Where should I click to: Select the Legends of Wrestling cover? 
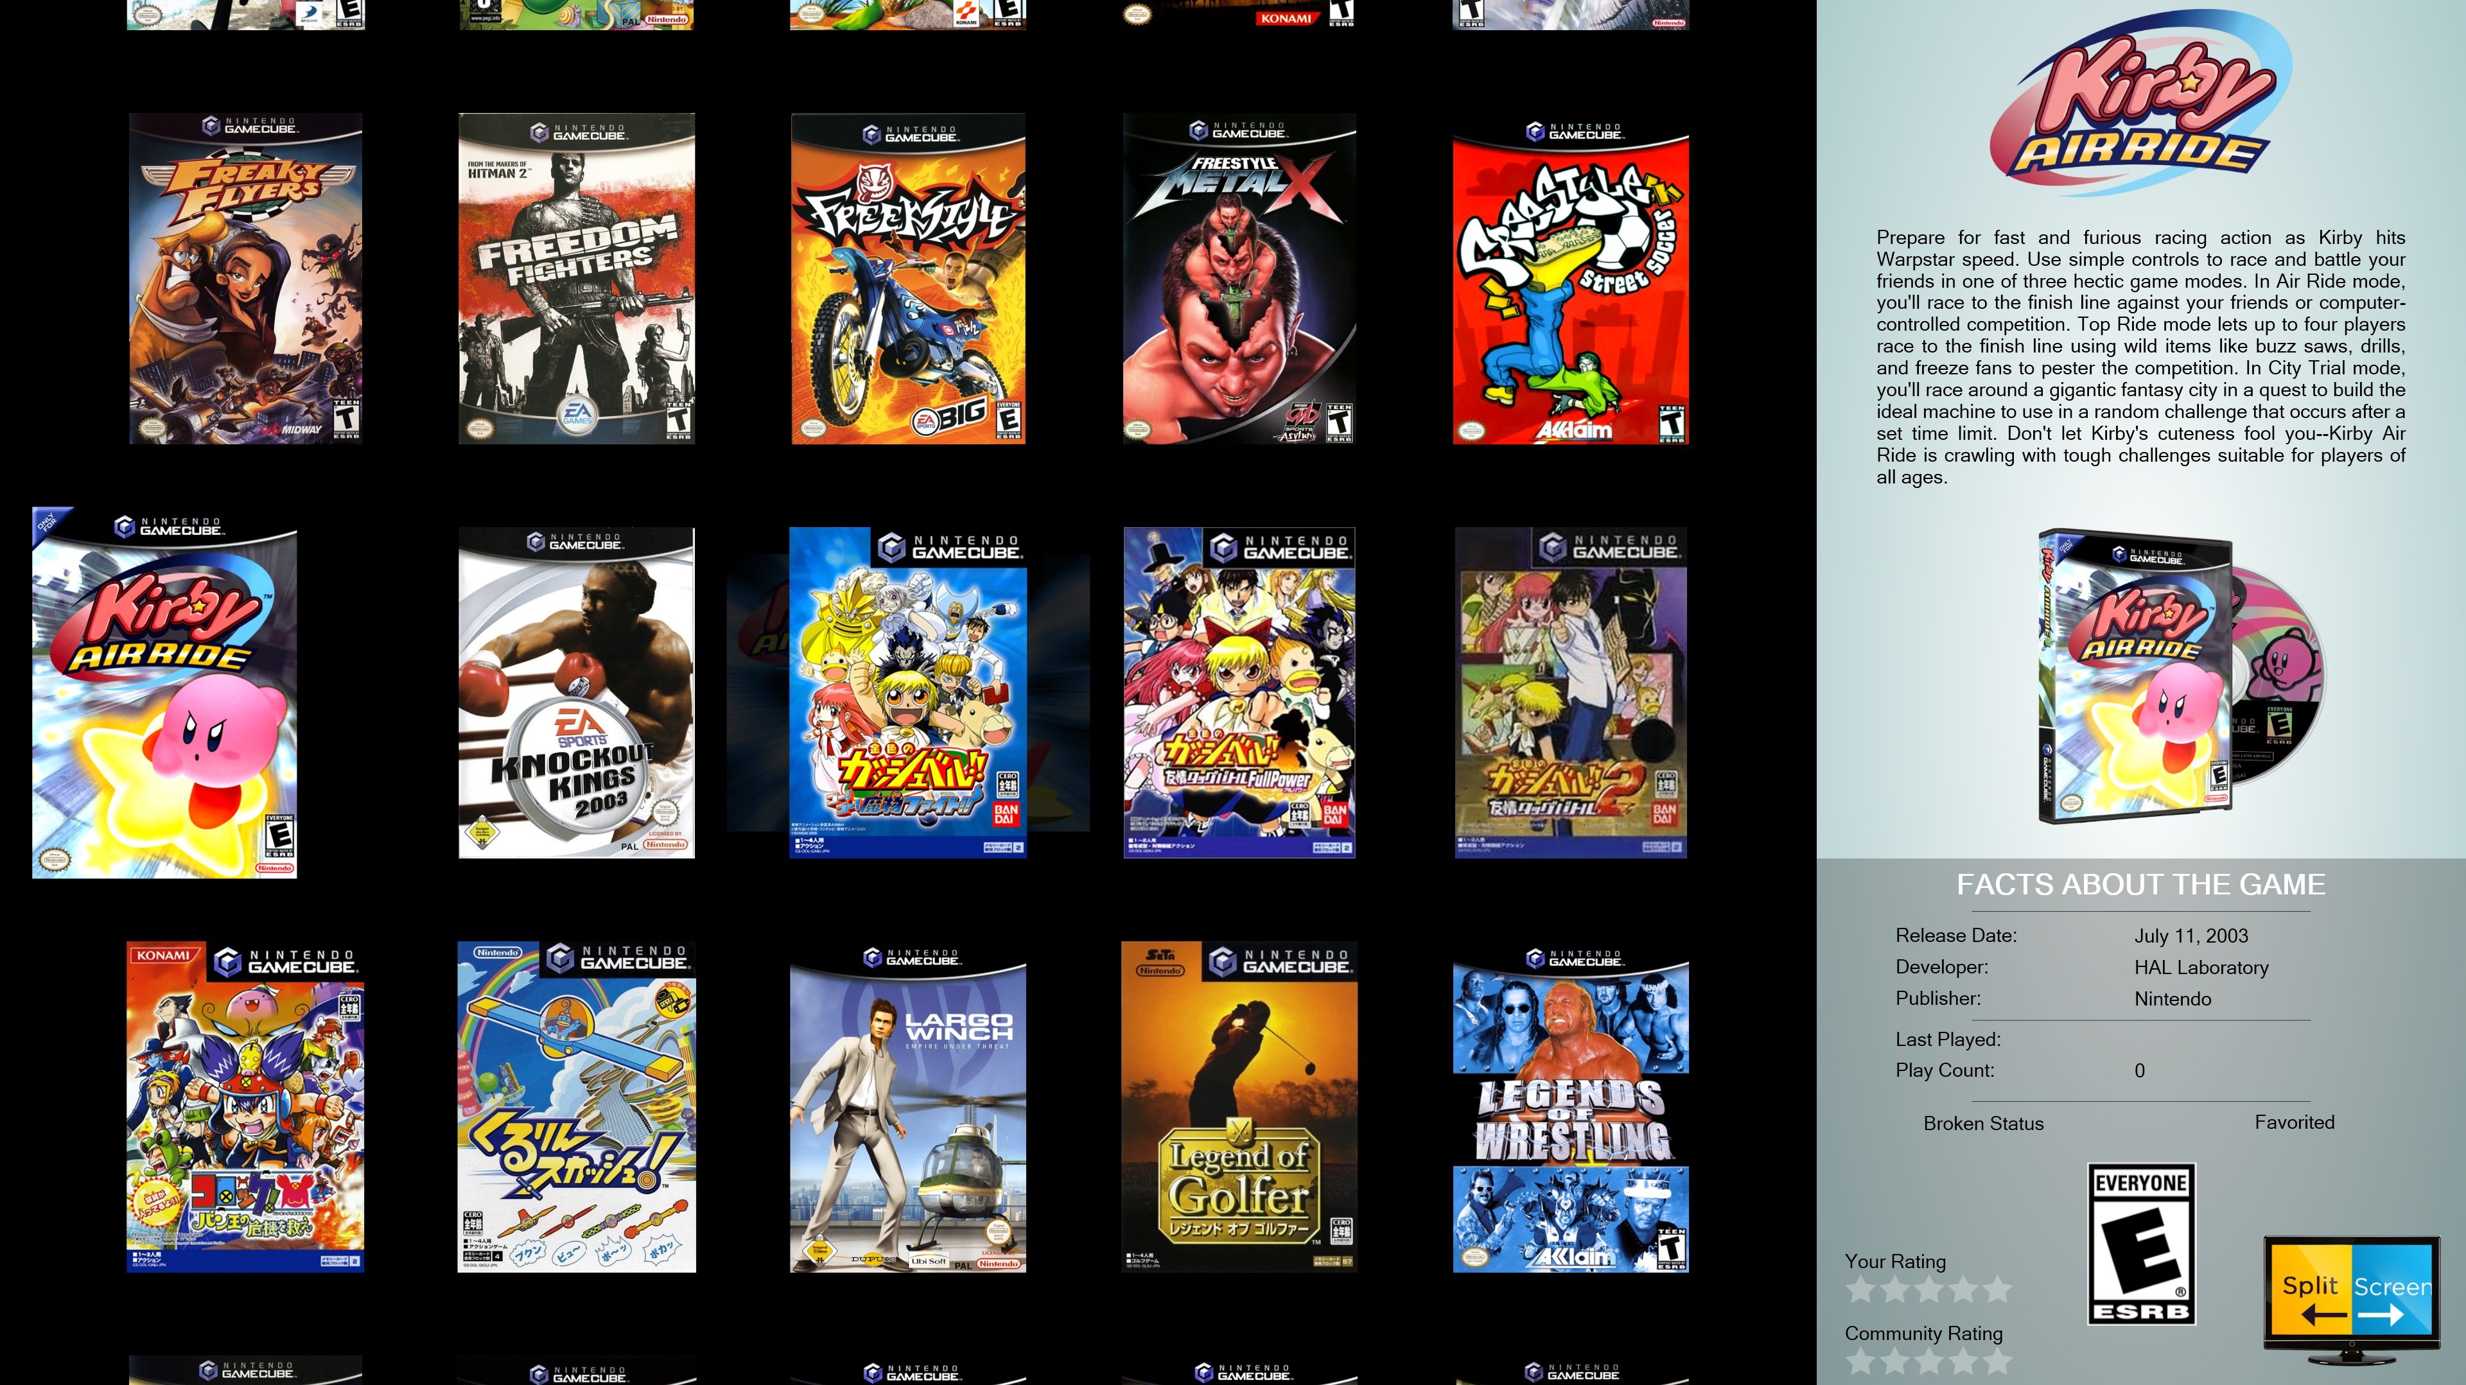coord(1571,1106)
